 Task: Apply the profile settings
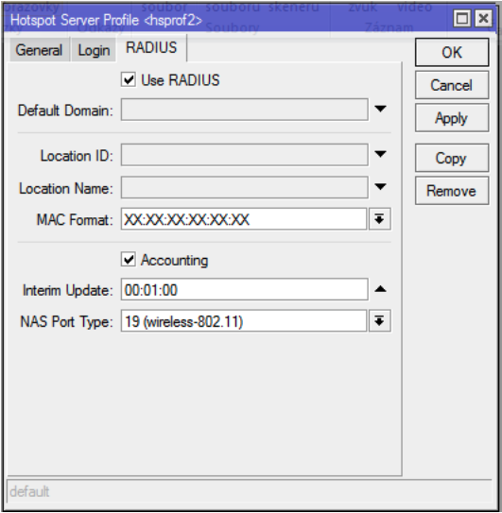(x=452, y=118)
